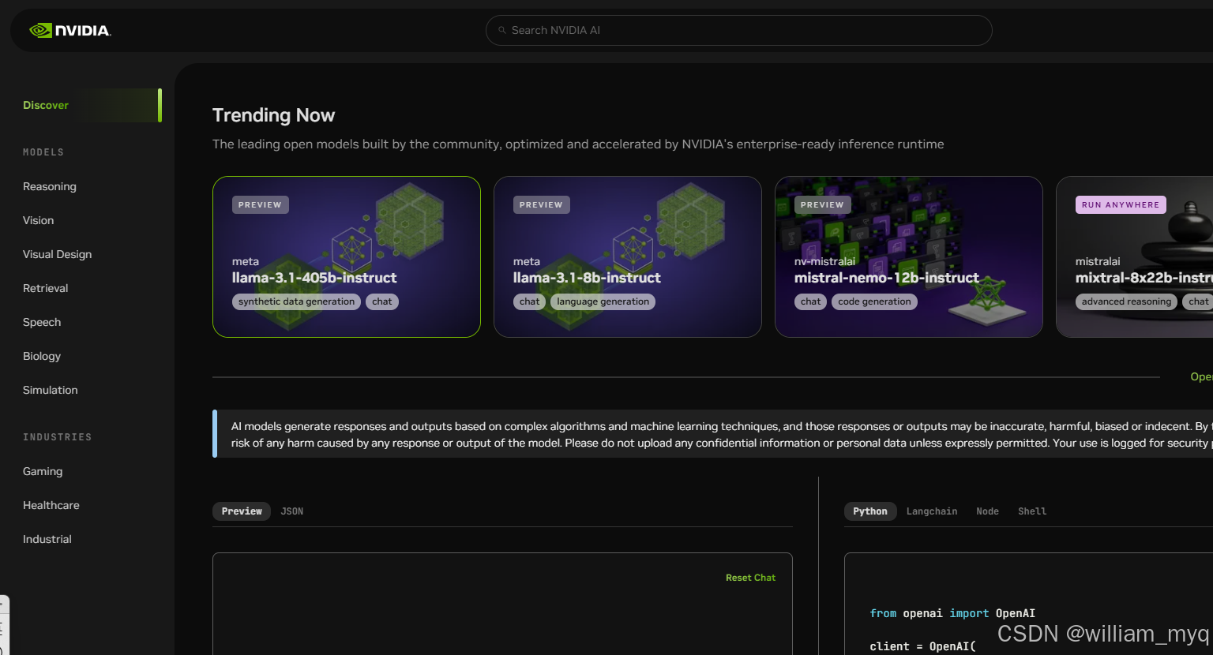Click the PREVIEW badge on mistral-nemo card
The image size is (1213, 655).
pyautogui.click(x=823, y=204)
